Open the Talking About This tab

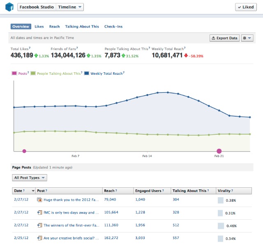[82, 27]
